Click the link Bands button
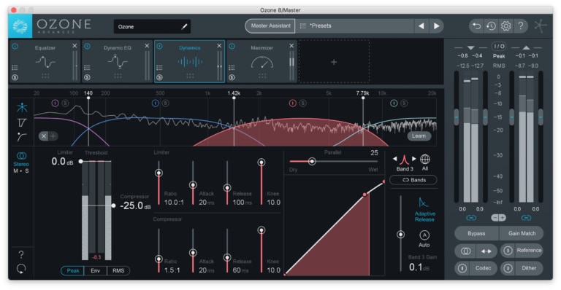Viewport: 561px width, 290px height. tap(413, 180)
